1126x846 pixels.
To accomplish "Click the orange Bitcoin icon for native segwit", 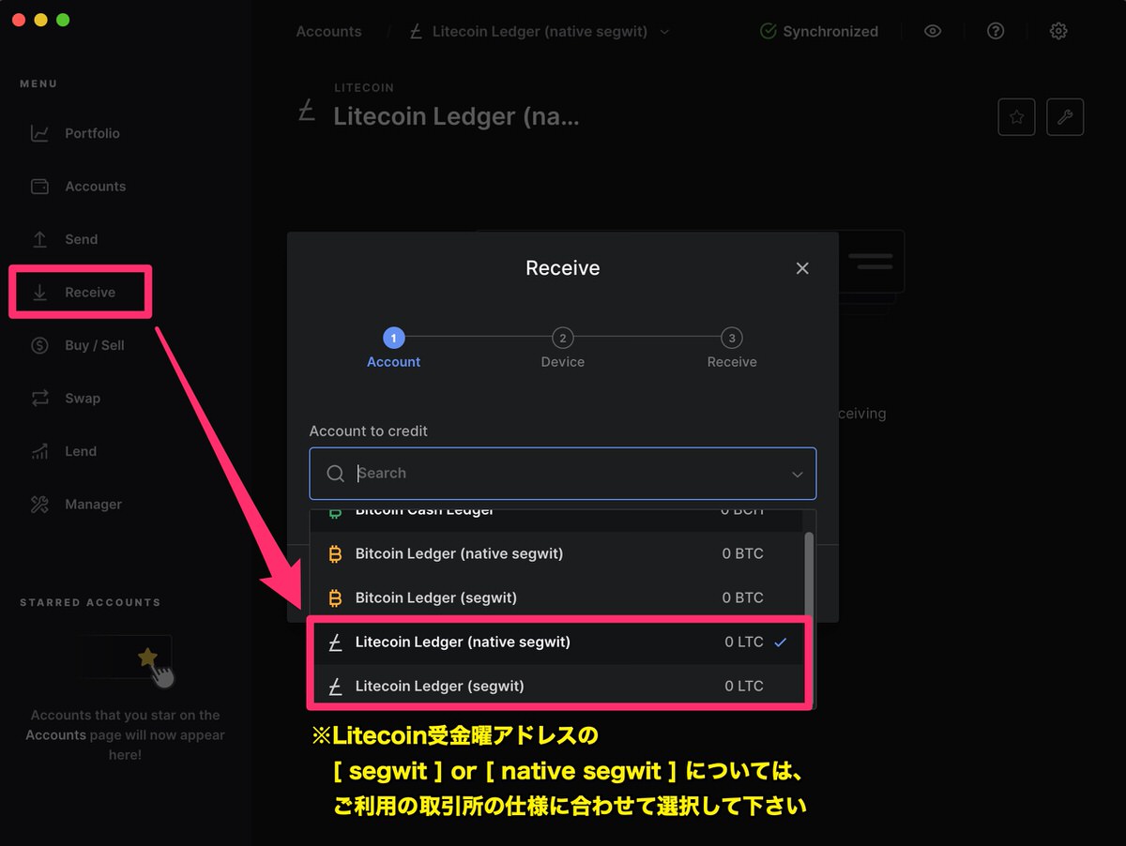I will (x=335, y=554).
